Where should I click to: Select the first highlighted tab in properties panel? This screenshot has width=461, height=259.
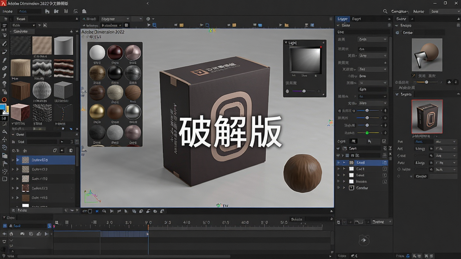(343, 19)
